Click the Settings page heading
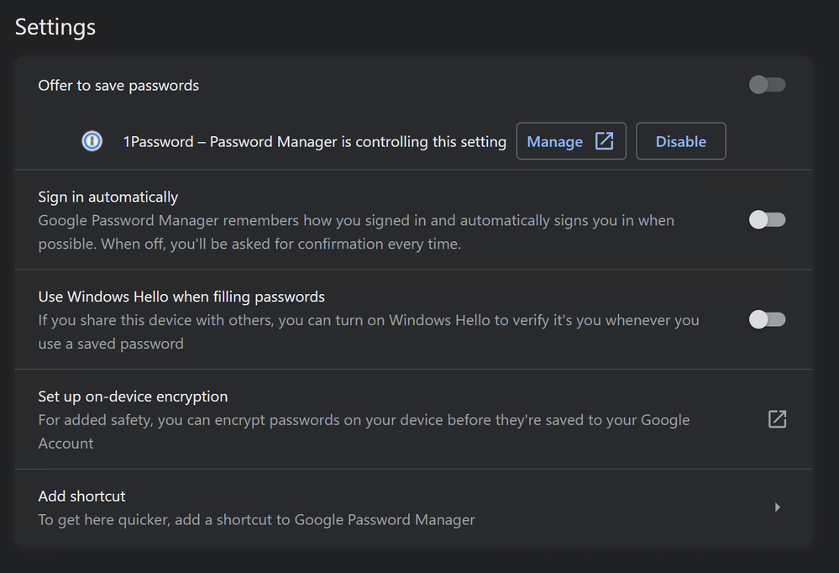Viewport: 839px width, 573px height. (x=55, y=27)
